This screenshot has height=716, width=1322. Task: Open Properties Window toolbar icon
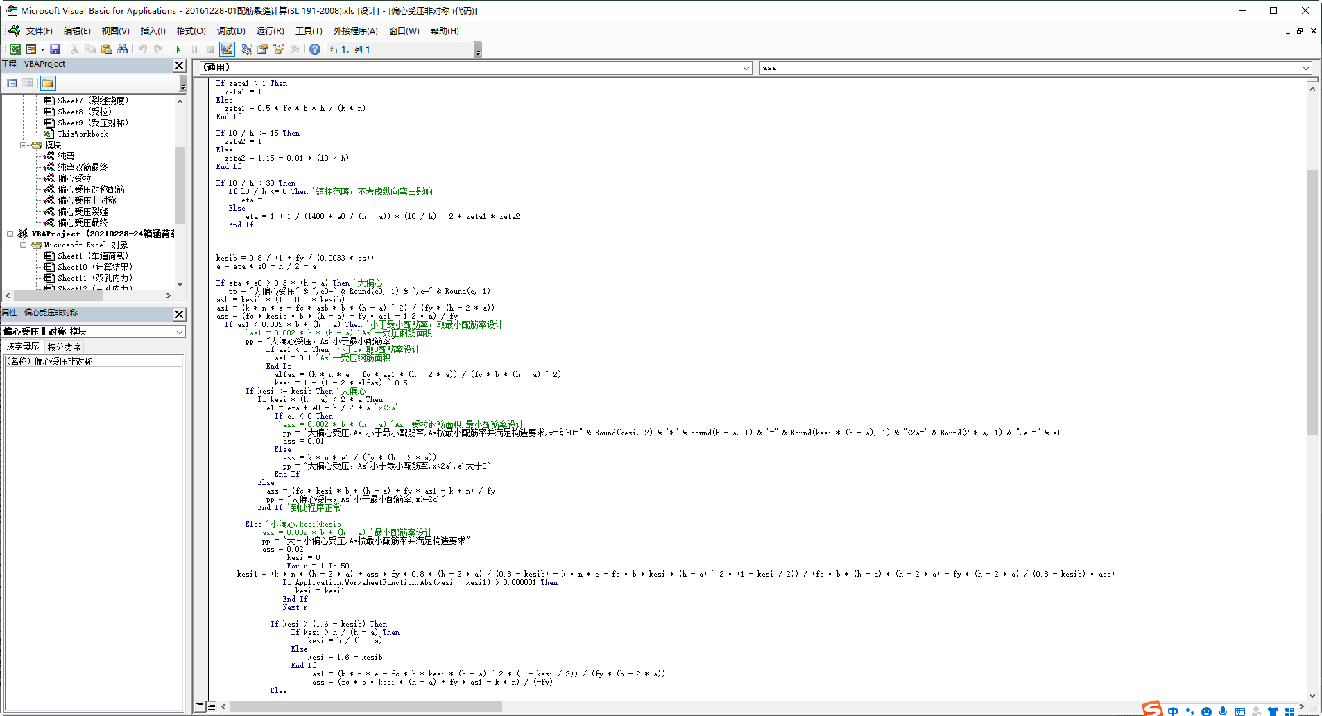pos(262,49)
